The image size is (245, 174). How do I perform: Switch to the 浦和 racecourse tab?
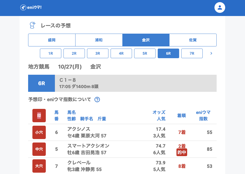[99, 40]
